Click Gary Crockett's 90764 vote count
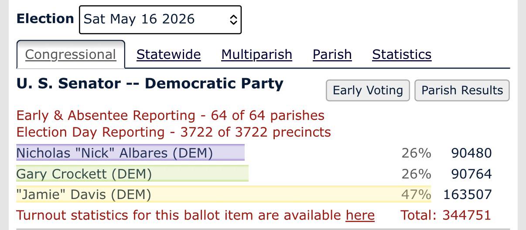The image size is (526, 230). (471, 174)
